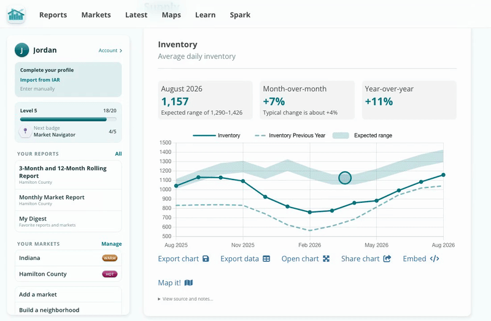Screen dimensions: 491x321
Task: Open Account chevron link
Action: pos(110,50)
